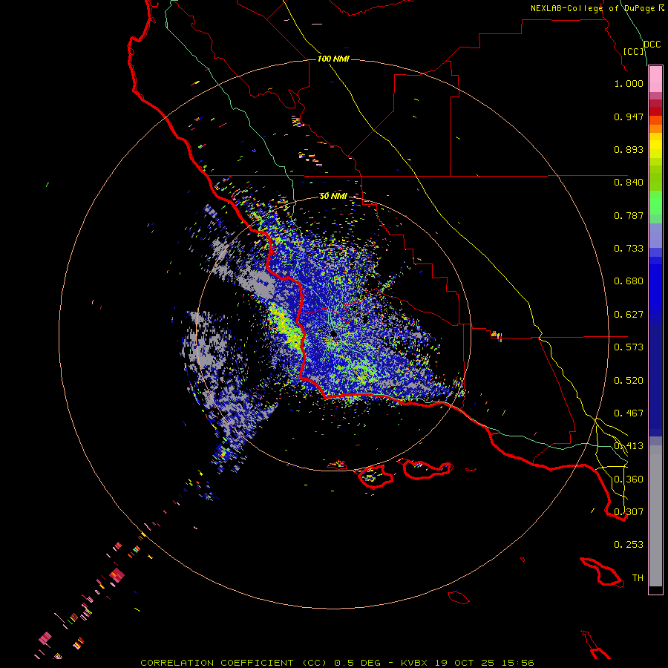This screenshot has width=668, height=668.
Task: Select the 0.947 legend value
Action: click(x=629, y=117)
